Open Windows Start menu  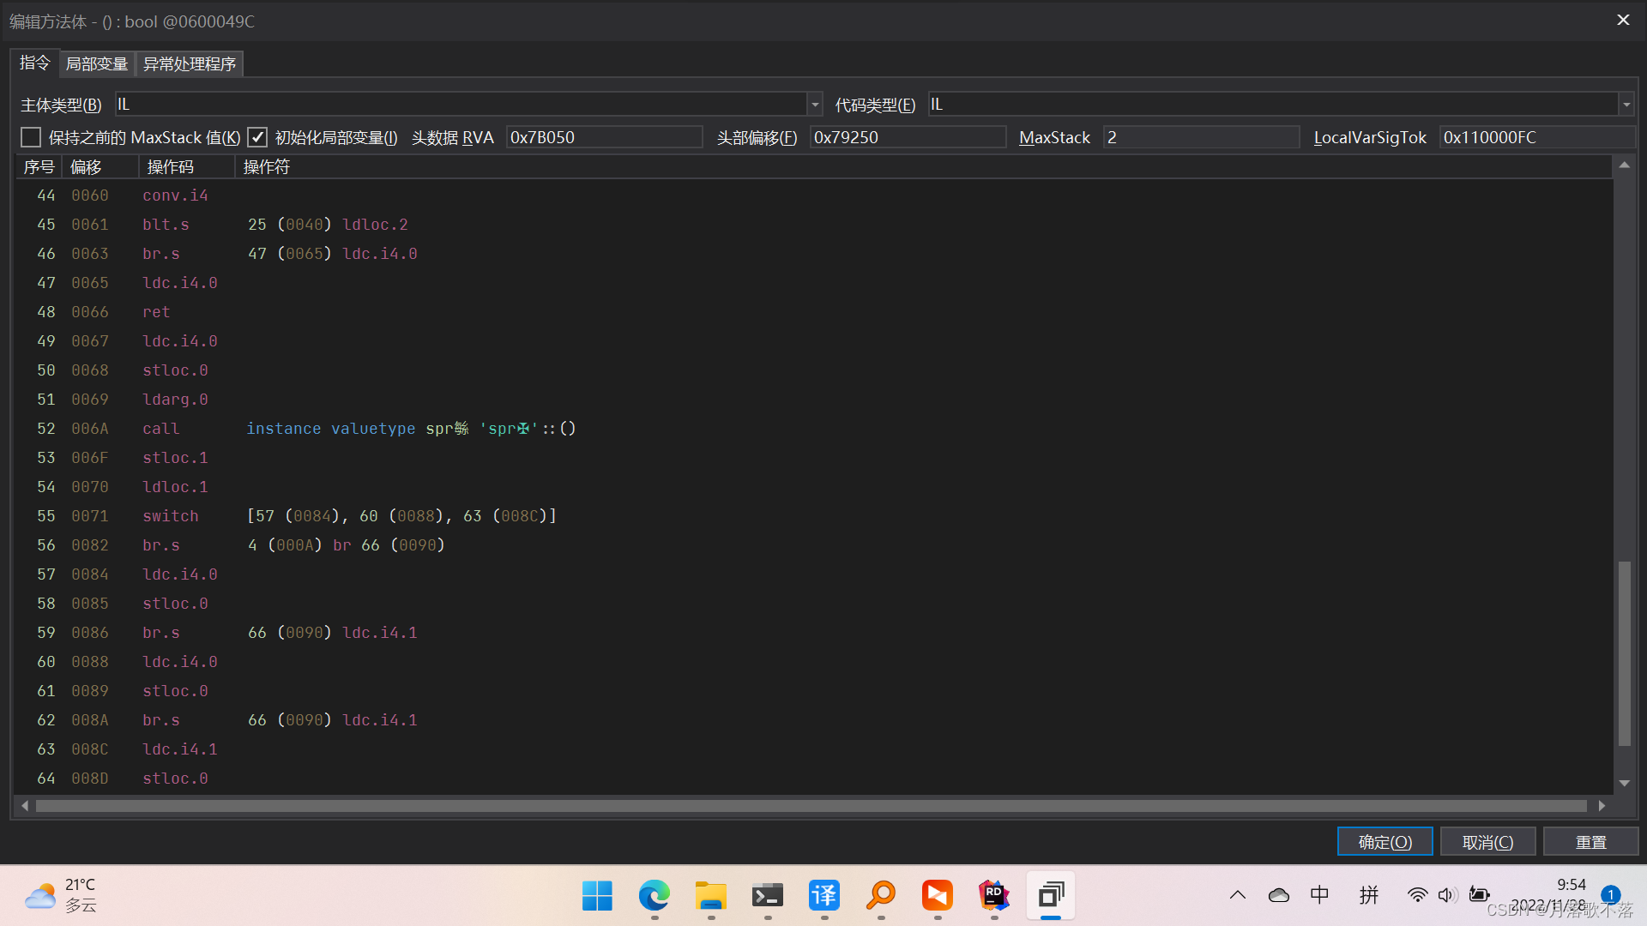597,896
